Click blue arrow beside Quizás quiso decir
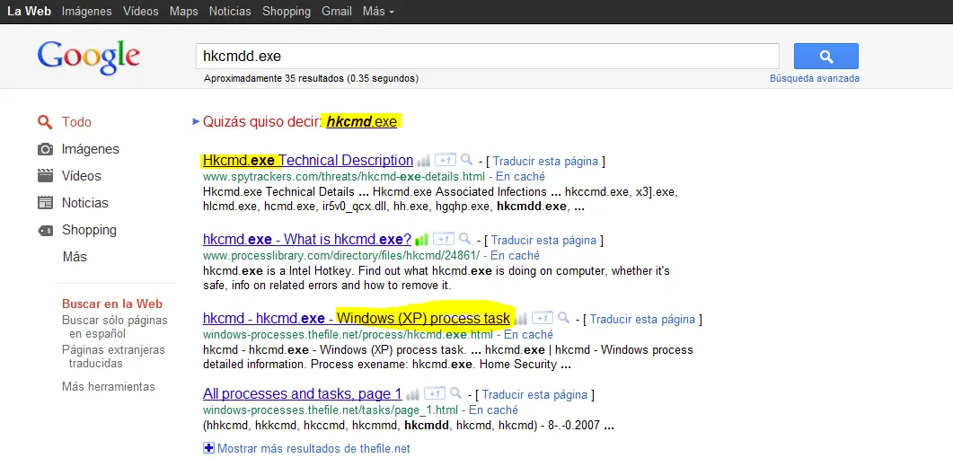This screenshot has height=458, width=953. click(x=196, y=121)
